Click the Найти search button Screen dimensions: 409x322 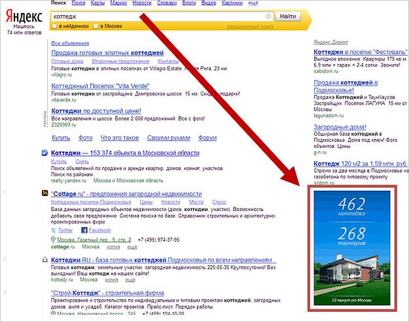point(288,16)
